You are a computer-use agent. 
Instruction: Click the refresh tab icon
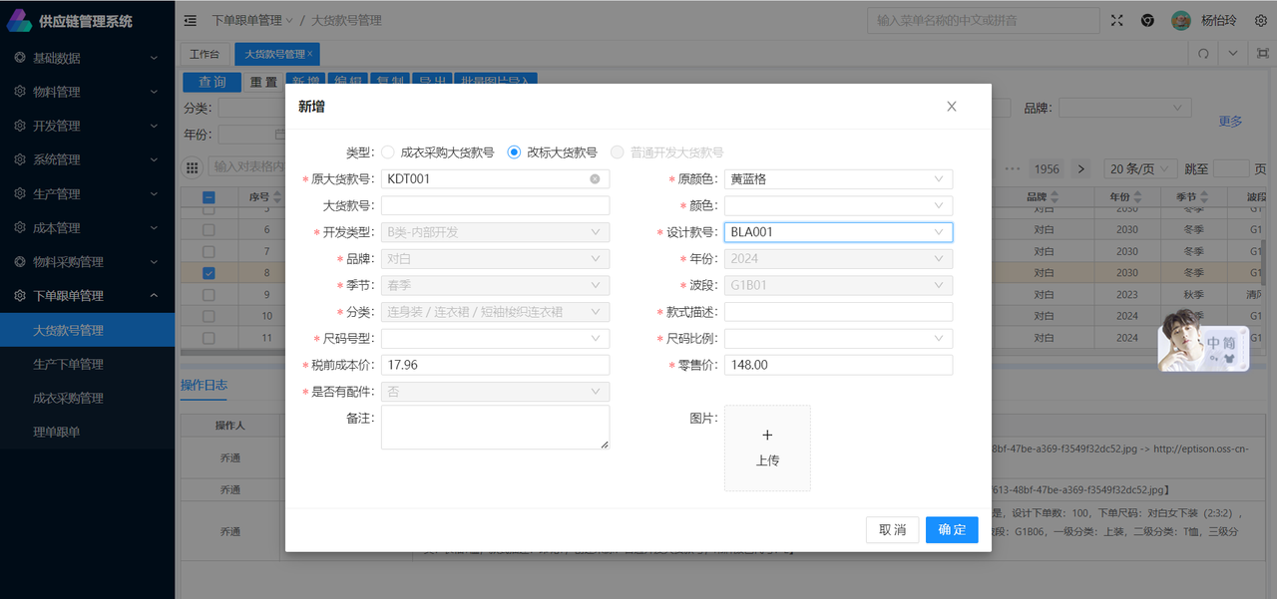tap(1204, 54)
